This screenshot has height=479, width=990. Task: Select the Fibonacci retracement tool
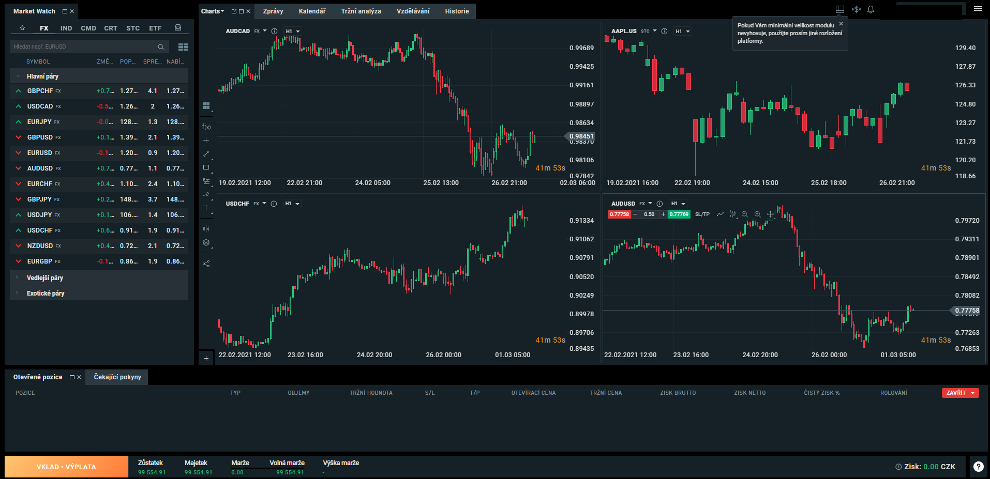click(206, 181)
